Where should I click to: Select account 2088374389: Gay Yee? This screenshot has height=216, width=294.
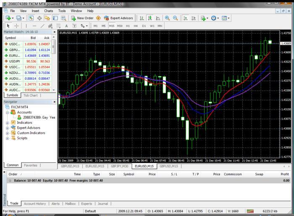39,117
